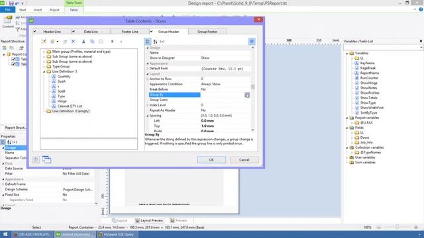Click the window layout icon beside help
This screenshot has height=238, width=424.
coord(46,159)
